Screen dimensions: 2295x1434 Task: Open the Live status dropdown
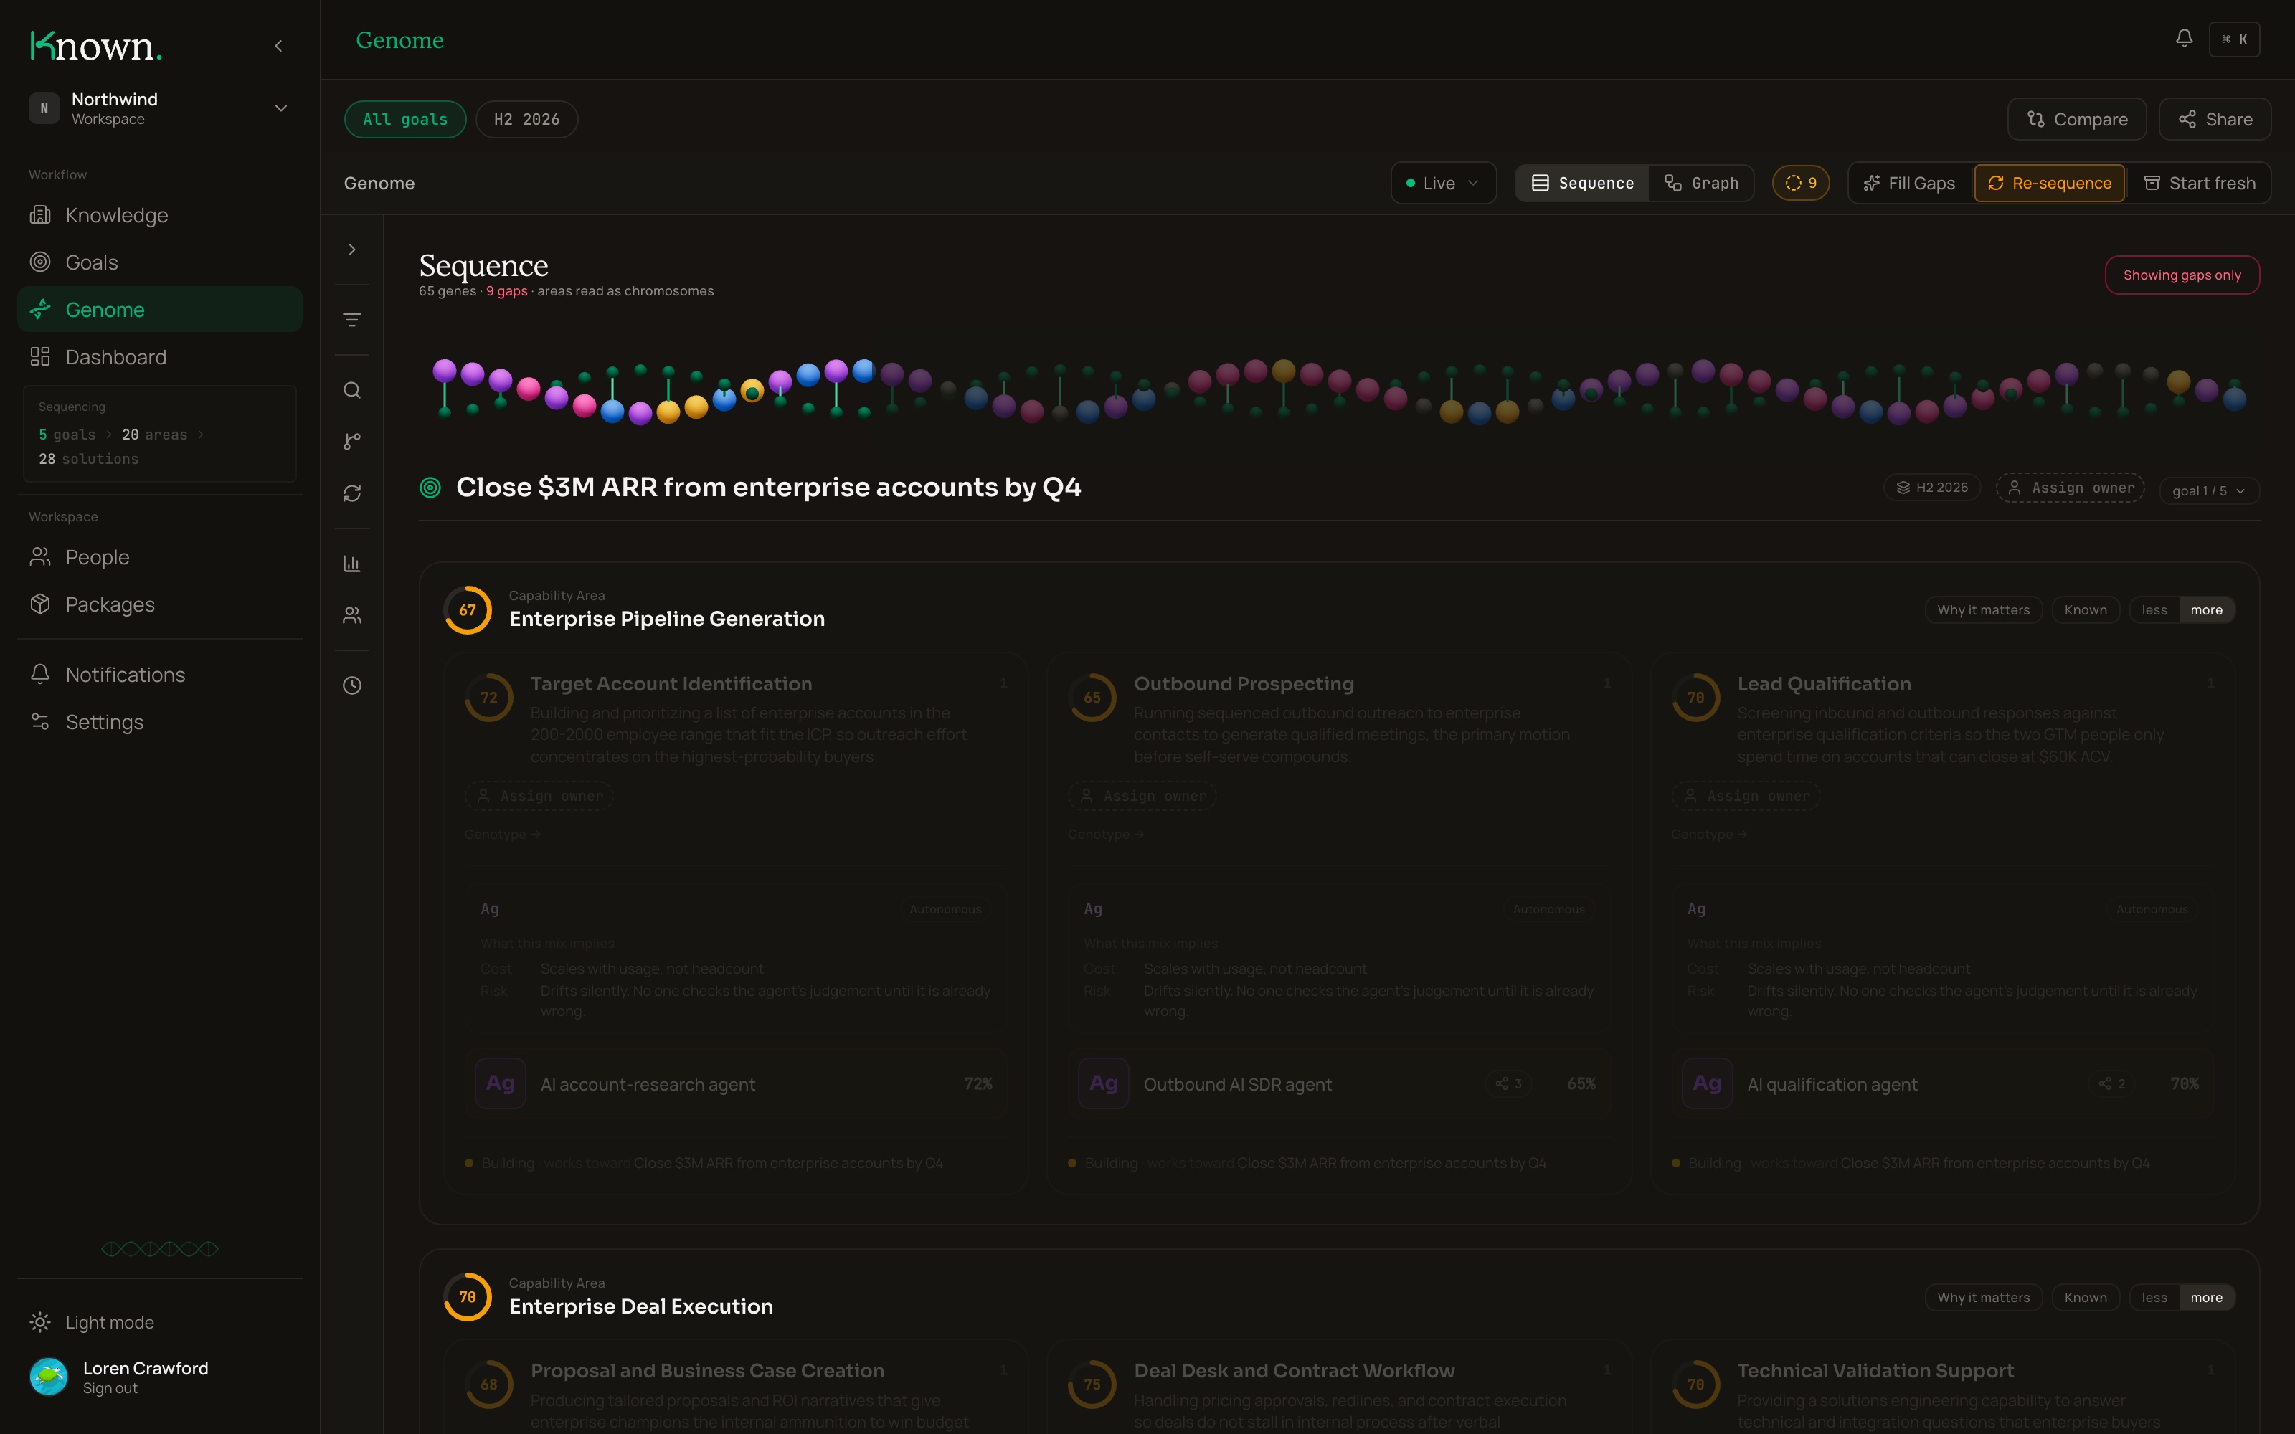[1444, 183]
